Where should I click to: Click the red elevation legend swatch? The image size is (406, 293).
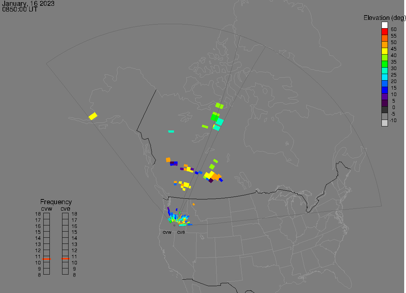(384, 32)
